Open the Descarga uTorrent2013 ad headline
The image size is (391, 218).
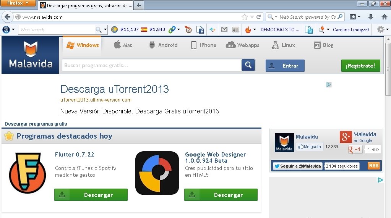coord(115,89)
